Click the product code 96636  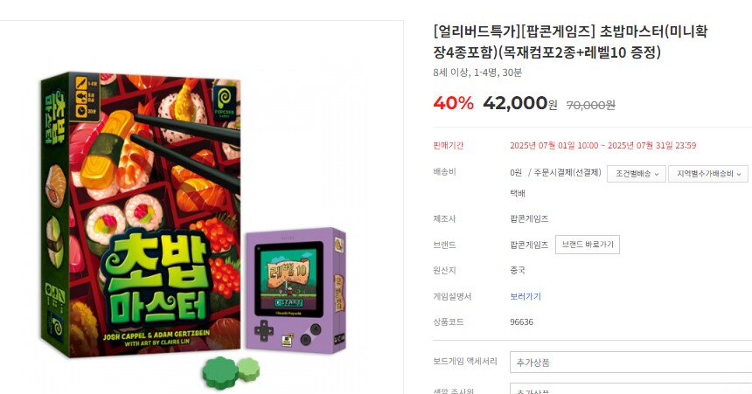pyautogui.click(x=521, y=322)
